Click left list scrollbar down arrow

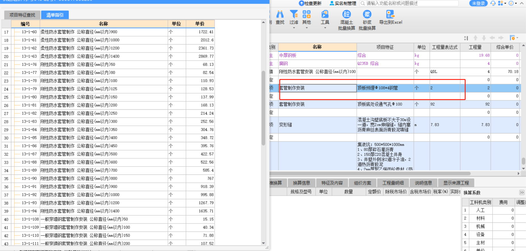(x=263, y=243)
